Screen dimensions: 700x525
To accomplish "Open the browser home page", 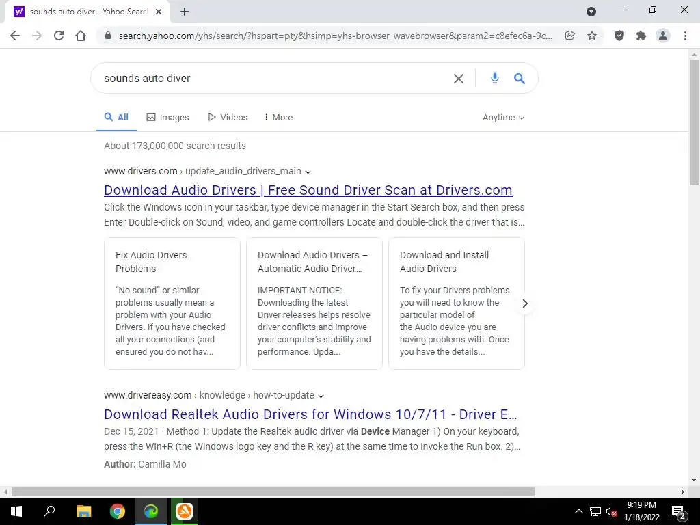I will click(81, 36).
